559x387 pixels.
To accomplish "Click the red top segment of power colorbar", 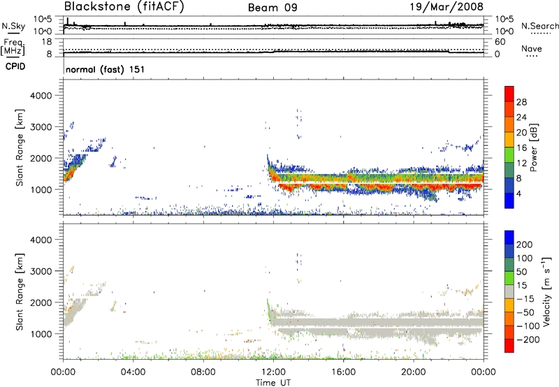I will [509, 94].
